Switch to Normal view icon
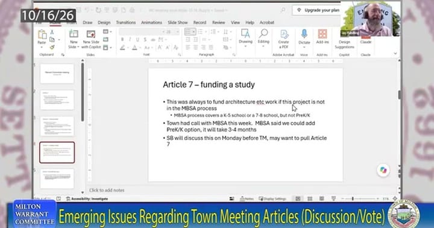 (298, 198)
